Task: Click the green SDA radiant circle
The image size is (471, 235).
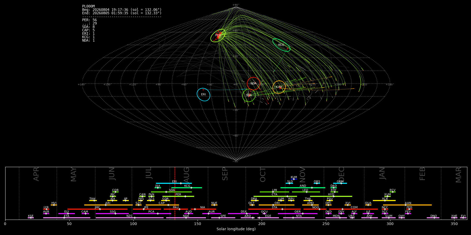Action: (x=249, y=95)
